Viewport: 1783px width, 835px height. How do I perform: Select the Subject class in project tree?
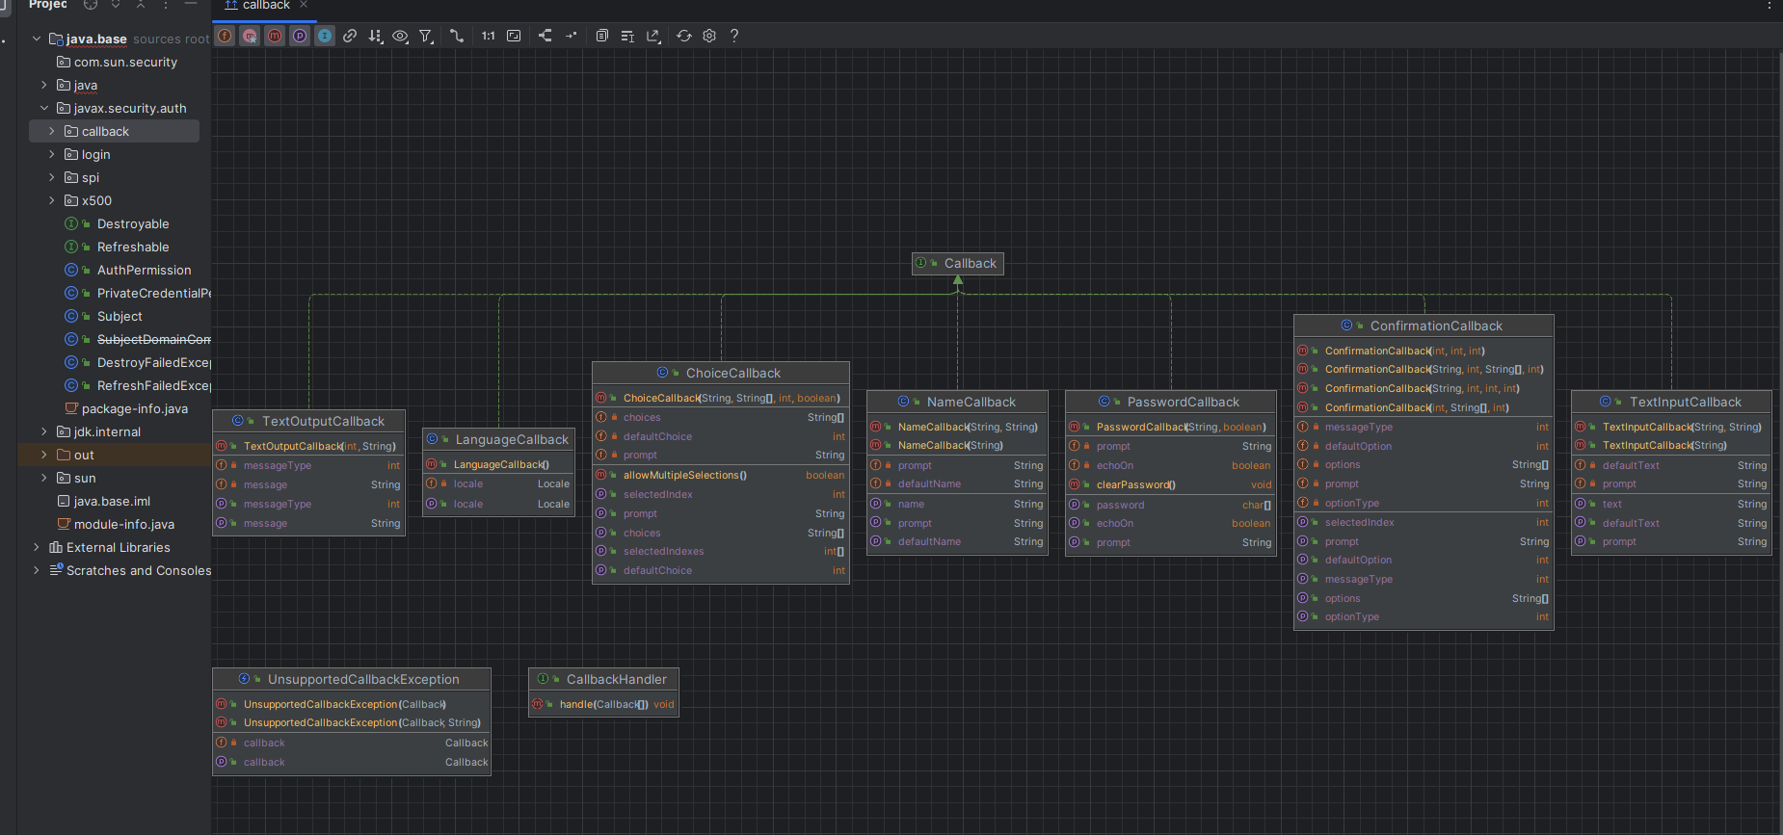[120, 316]
